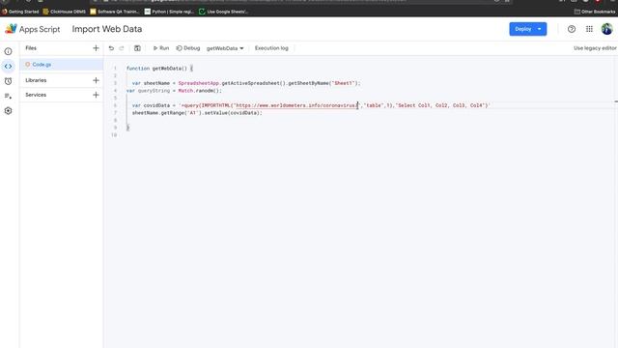Open the Getting Started bookmark
618x348 pixels.
20,12
